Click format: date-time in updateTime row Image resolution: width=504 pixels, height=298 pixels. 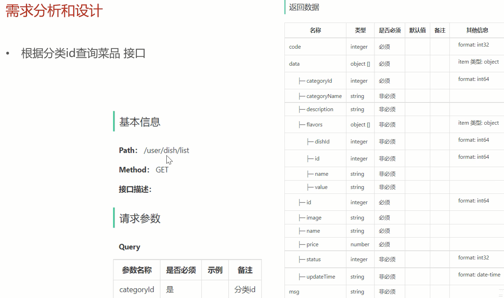point(479,275)
